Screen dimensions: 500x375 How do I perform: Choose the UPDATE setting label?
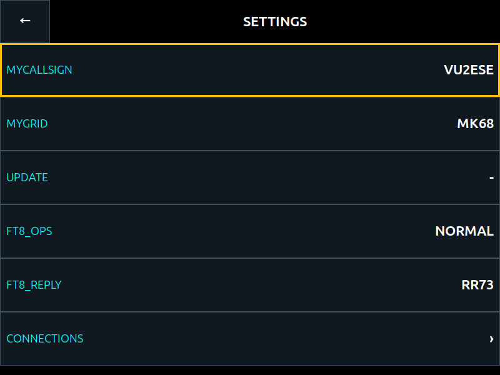tap(27, 177)
